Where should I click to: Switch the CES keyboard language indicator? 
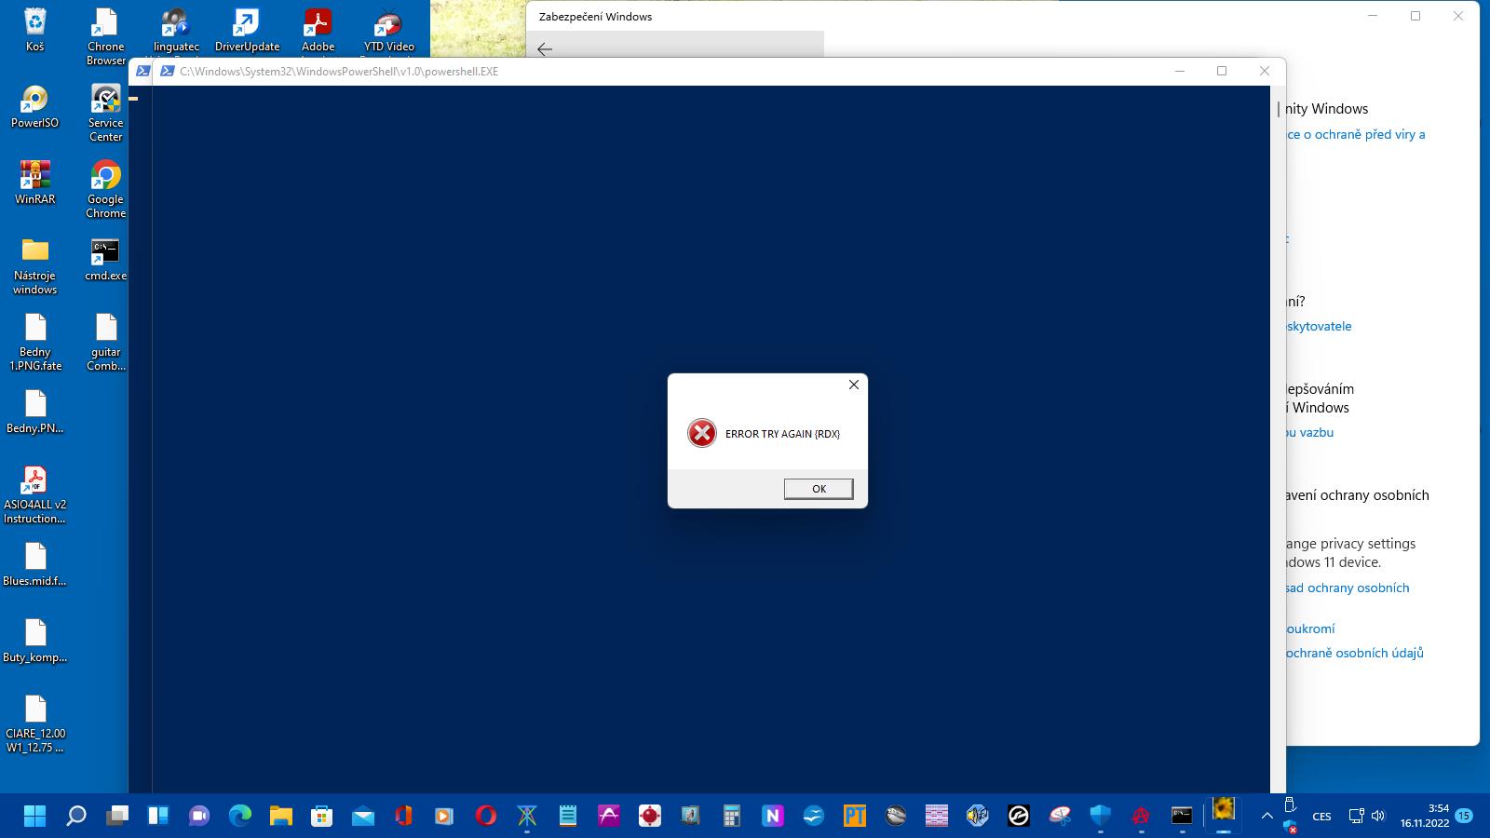click(x=1321, y=817)
